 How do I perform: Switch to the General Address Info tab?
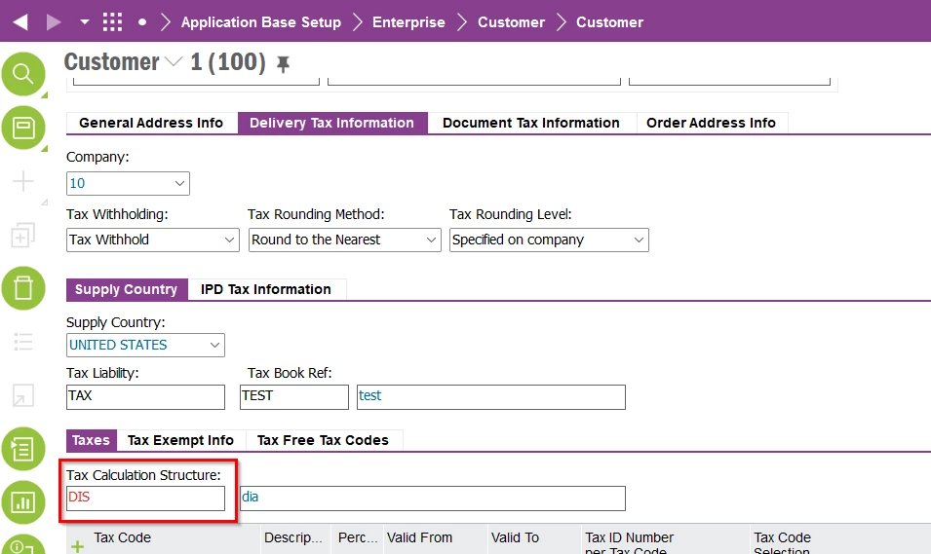pos(151,123)
